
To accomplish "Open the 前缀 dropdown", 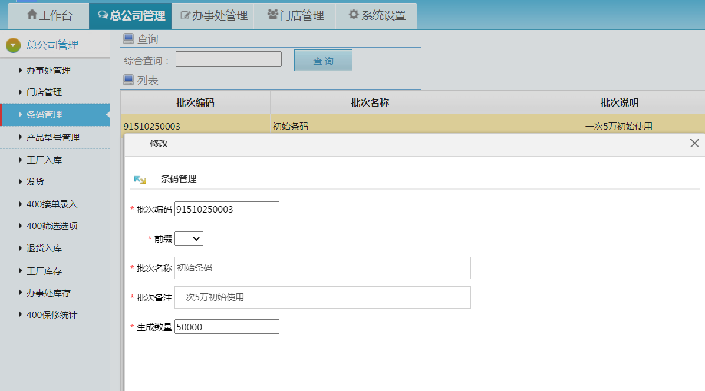I will coord(189,238).
